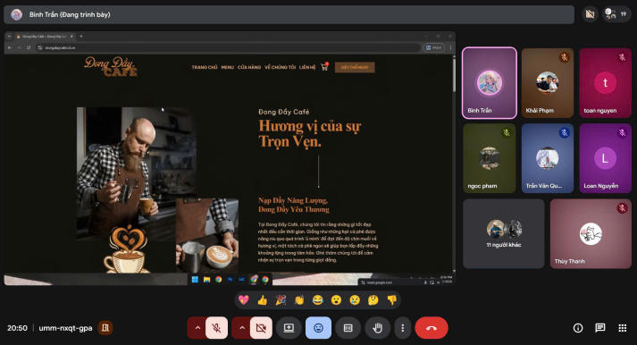Select Khải Phạm participant tile
This screenshot has height=345, width=637.
pyautogui.click(x=548, y=83)
